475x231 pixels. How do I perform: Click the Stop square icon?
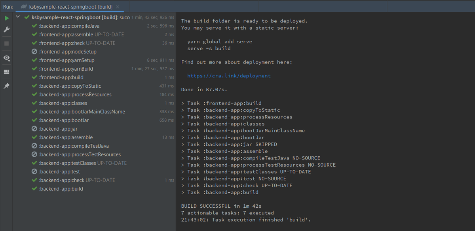point(6,43)
